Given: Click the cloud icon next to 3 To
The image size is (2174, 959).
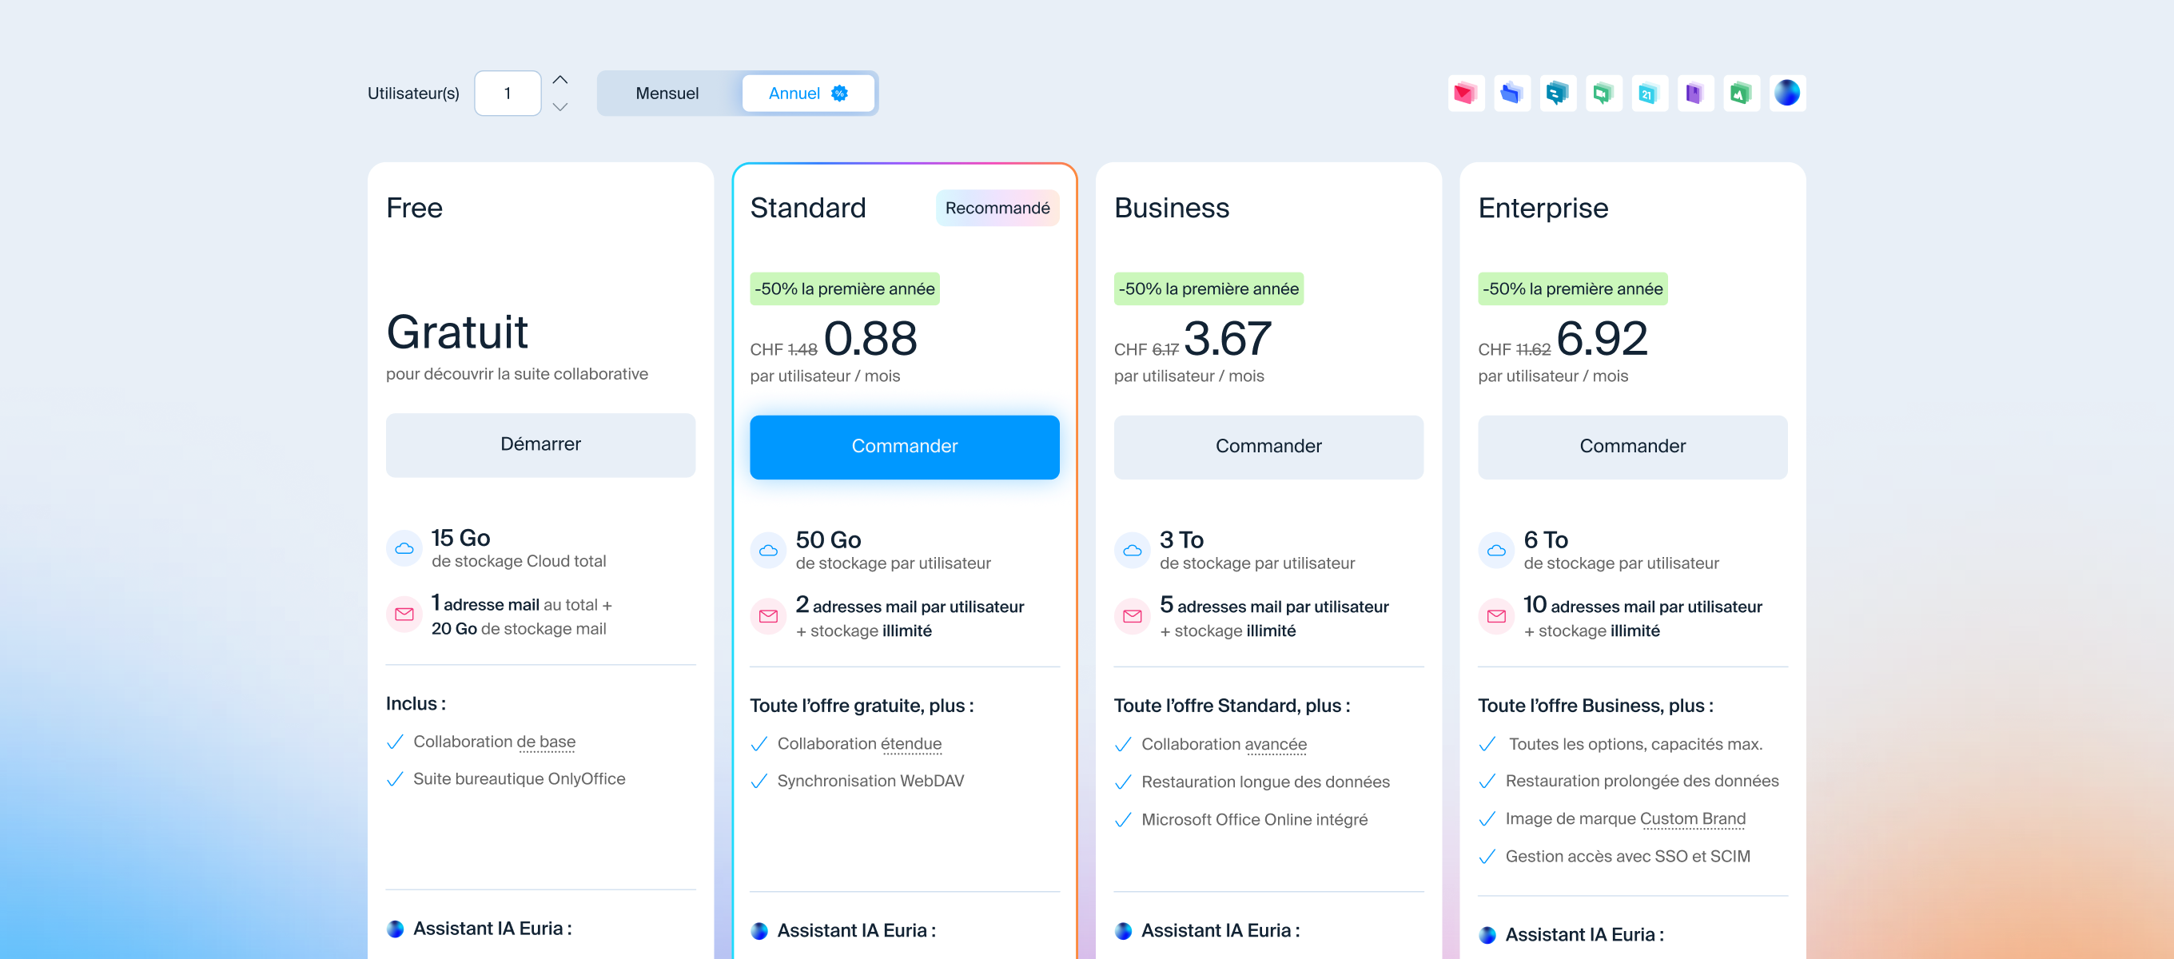Looking at the screenshot, I should [1133, 551].
